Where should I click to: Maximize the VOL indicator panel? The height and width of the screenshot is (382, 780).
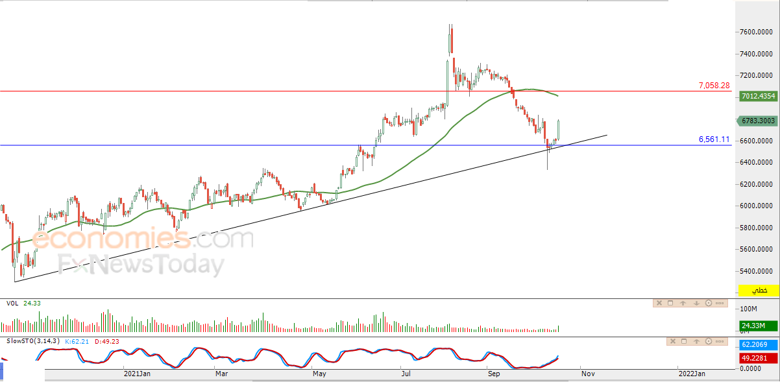point(670,303)
